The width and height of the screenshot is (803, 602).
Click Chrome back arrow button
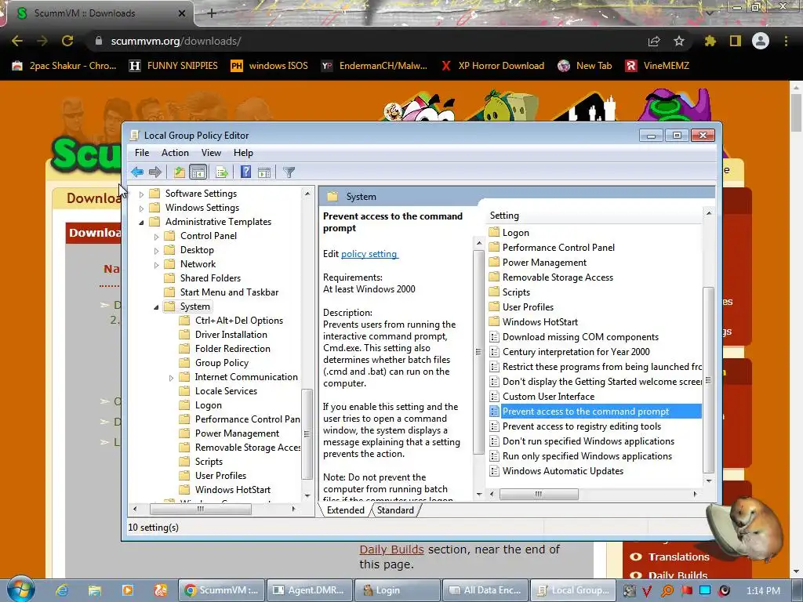(x=17, y=41)
